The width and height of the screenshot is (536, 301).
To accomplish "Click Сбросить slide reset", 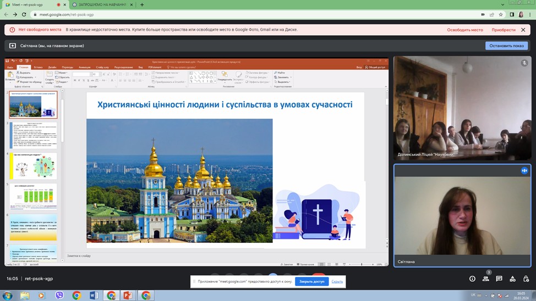I will click(x=63, y=77).
